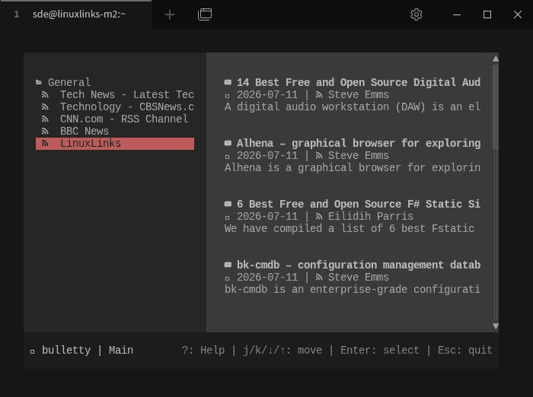Click the date icon on the 6 Best Free article

[228, 218]
